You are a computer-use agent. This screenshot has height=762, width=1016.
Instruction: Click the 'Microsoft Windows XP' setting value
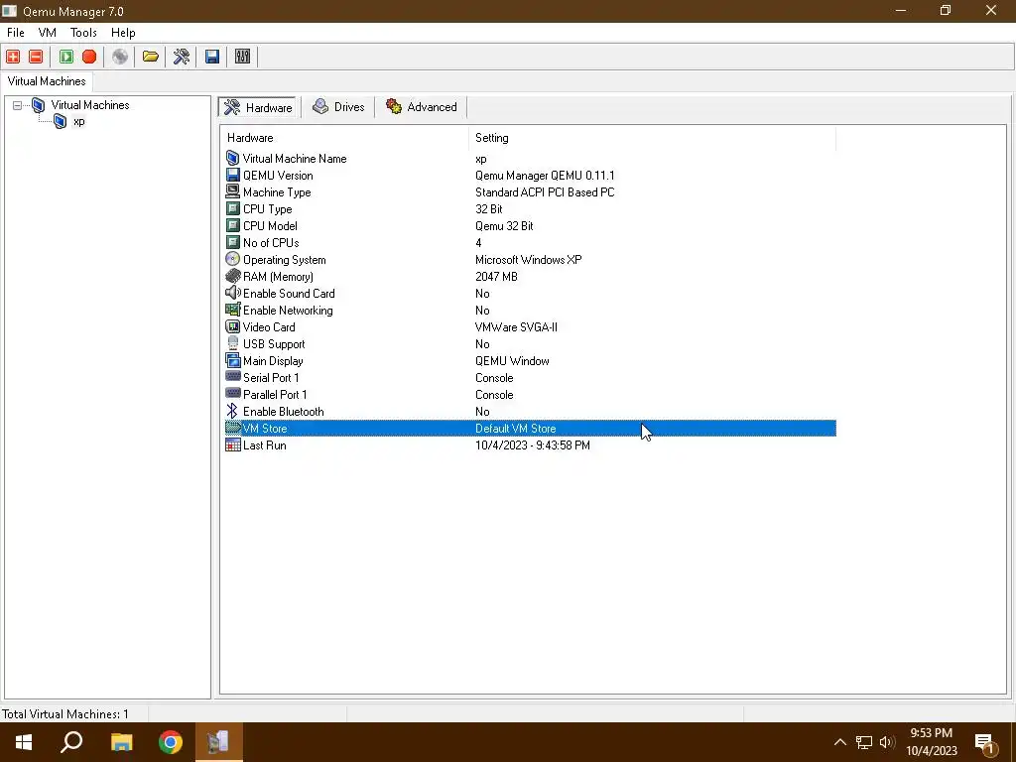pyautogui.click(x=529, y=260)
